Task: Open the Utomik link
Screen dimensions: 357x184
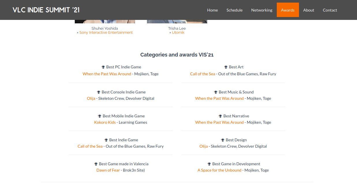Action: coord(178,33)
